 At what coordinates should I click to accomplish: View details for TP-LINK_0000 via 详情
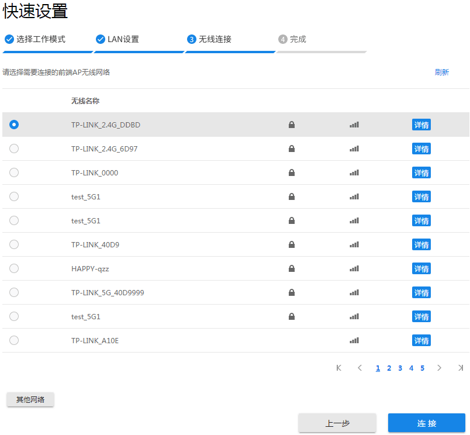click(x=421, y=172)
